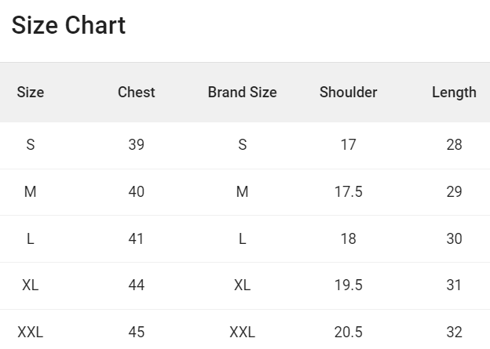Image resolution: width=490 pixels, height=349 pixels.
Task: Select shoulder value 17.5
Action: (x=349, y=191)
